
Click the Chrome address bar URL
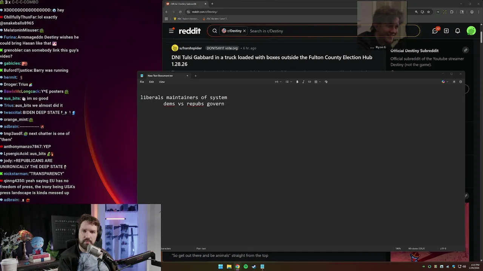tap(205, 12)
